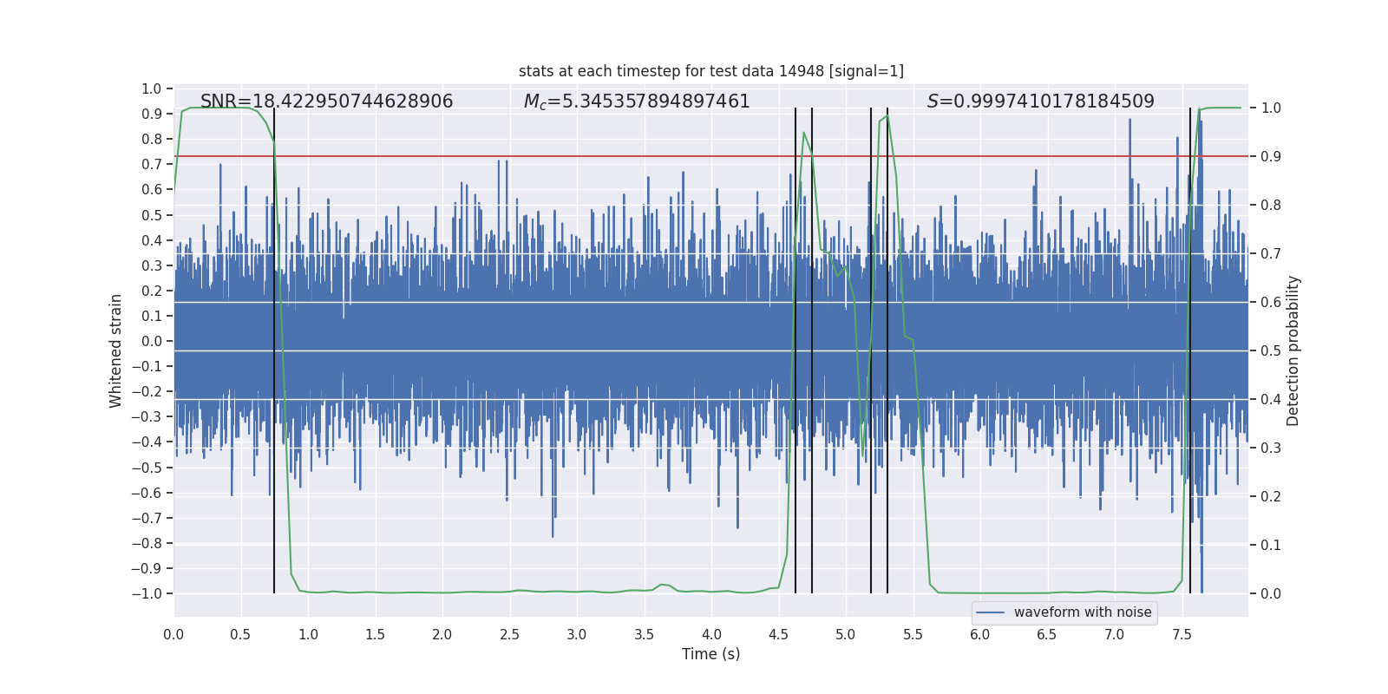
Task: Select the whitened strain tick label -0.8
Action: pyautogui.click(x=147, y=544)
